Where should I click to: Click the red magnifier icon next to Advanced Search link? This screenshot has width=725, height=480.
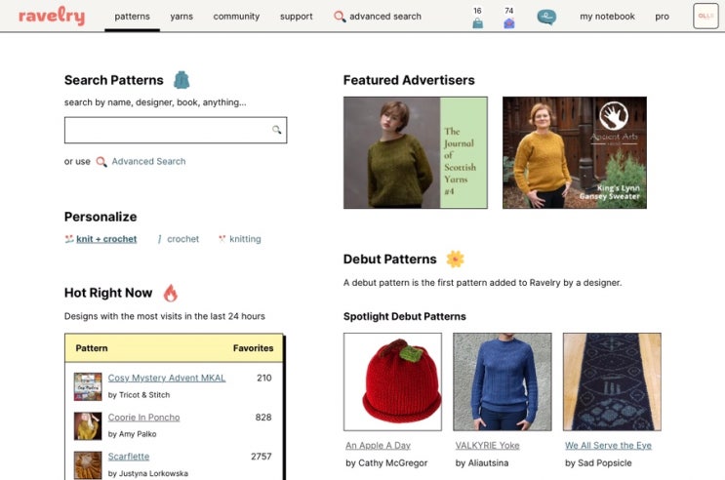pos(101,162)
